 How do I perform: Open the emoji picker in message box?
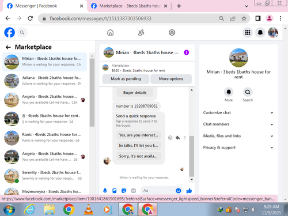point(179,191)
